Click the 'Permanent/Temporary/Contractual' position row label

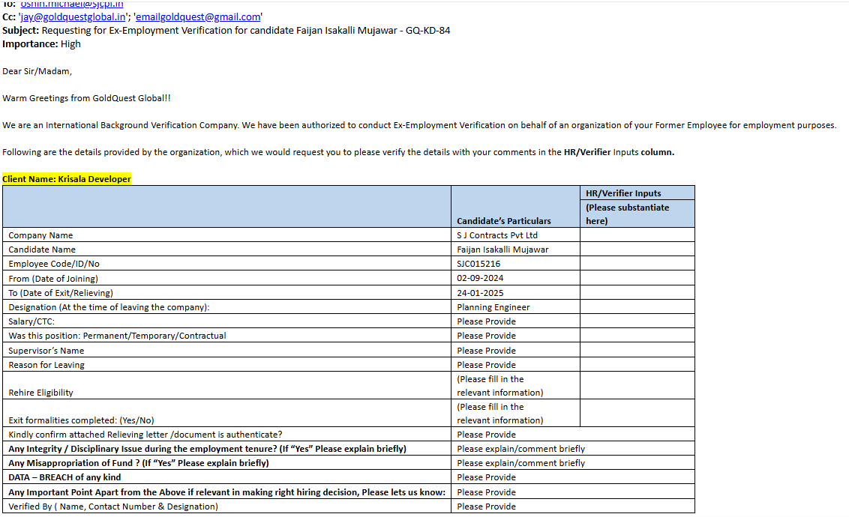(117, 336)
